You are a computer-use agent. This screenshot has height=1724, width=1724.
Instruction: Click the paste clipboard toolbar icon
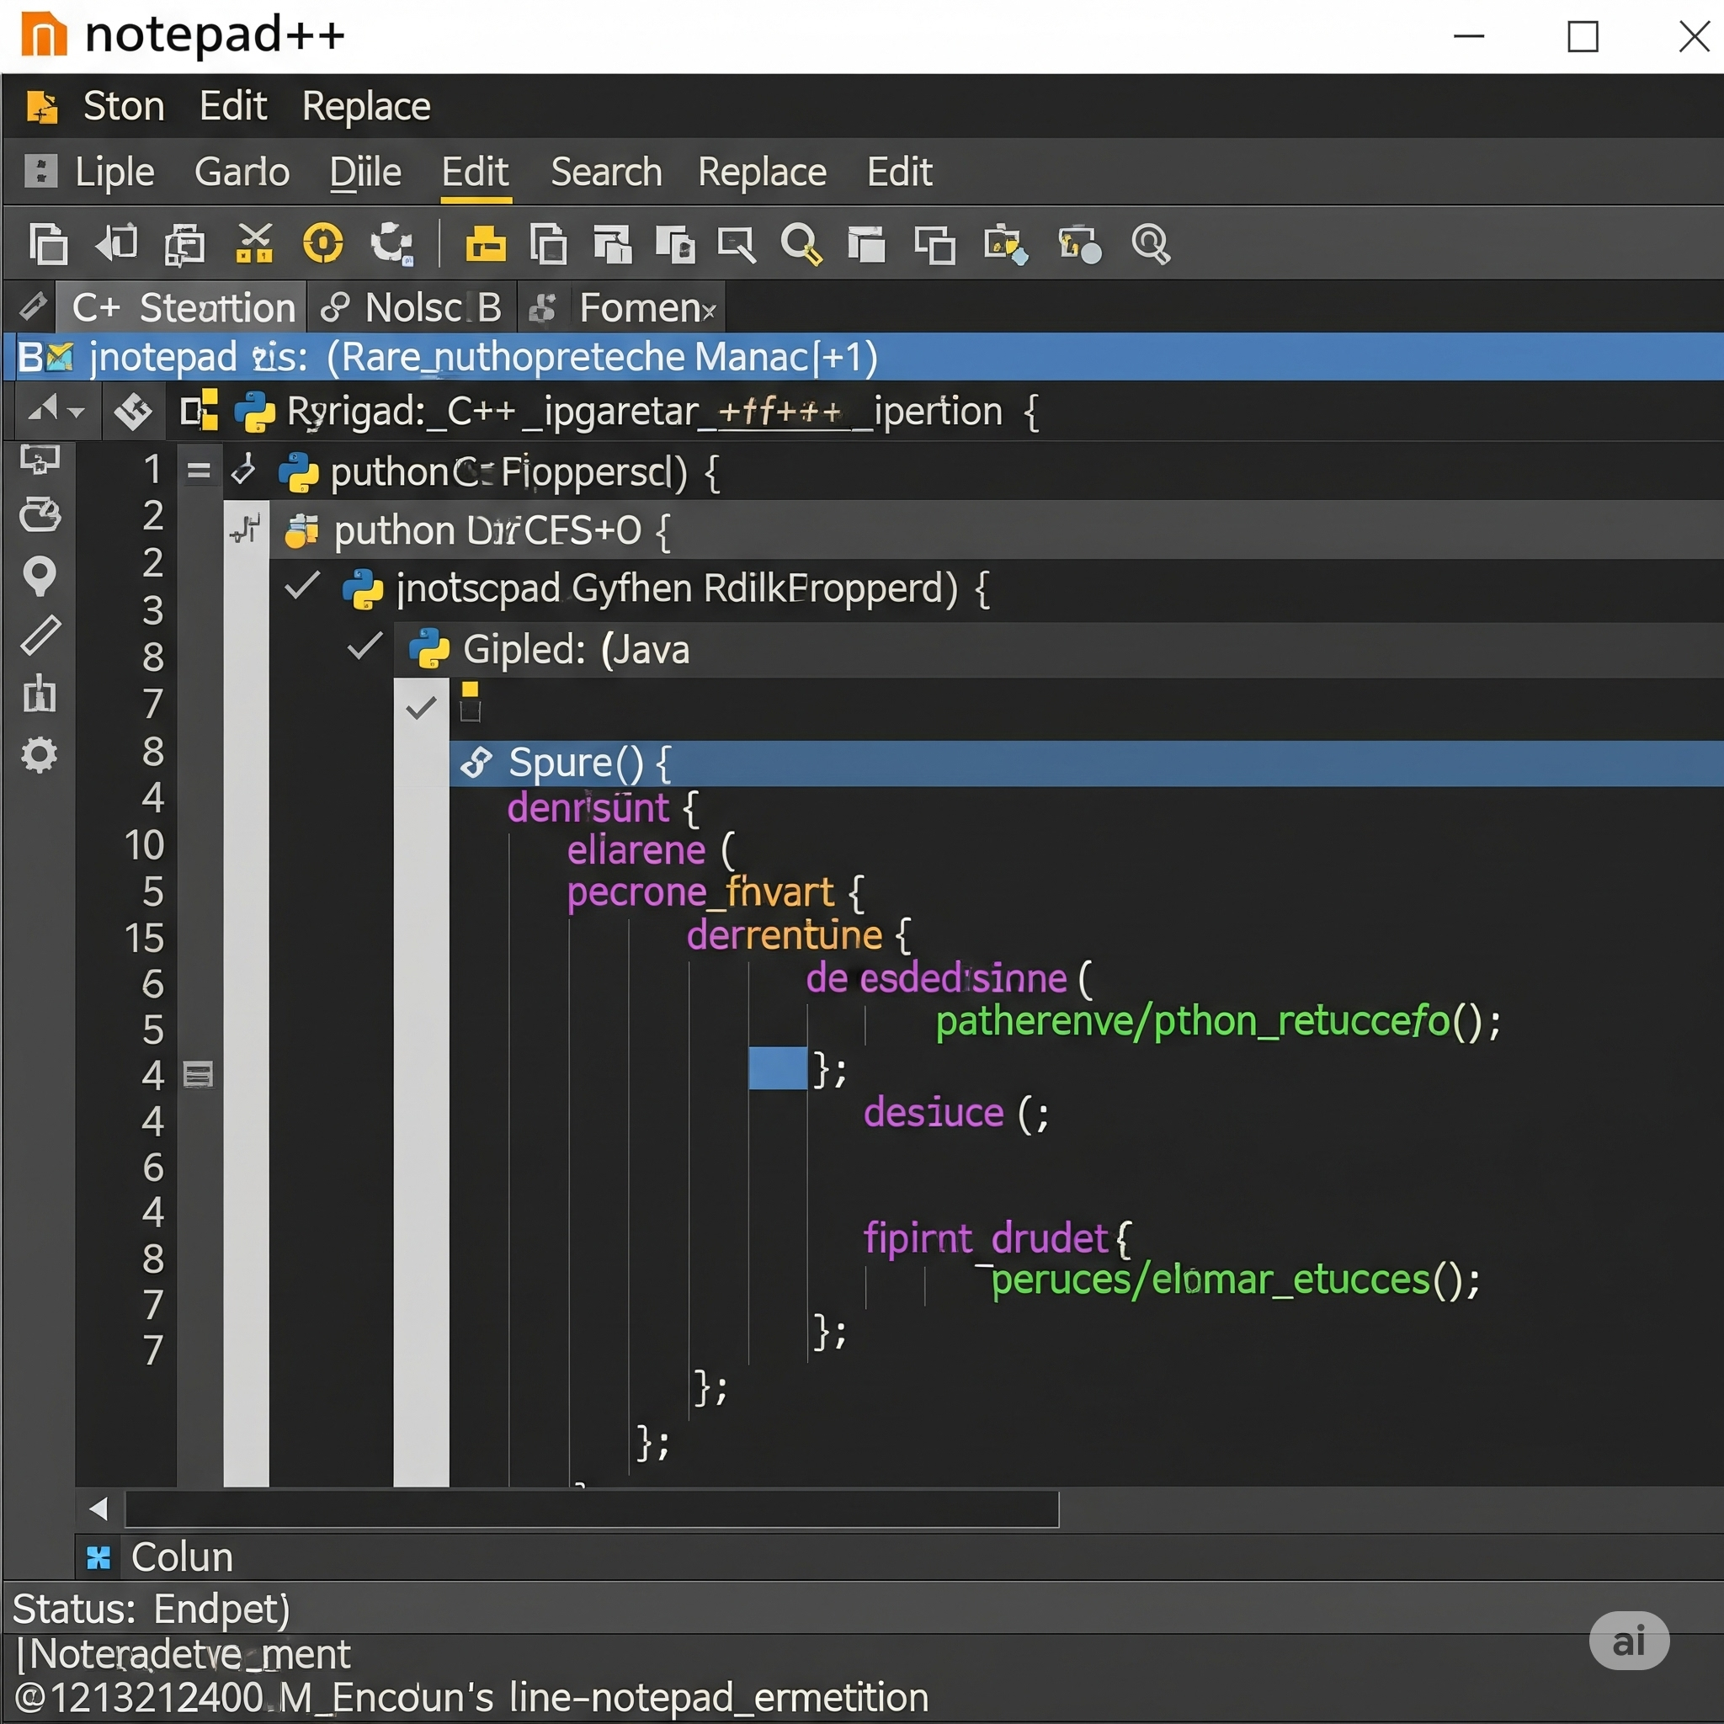click(x=674, y=243)
